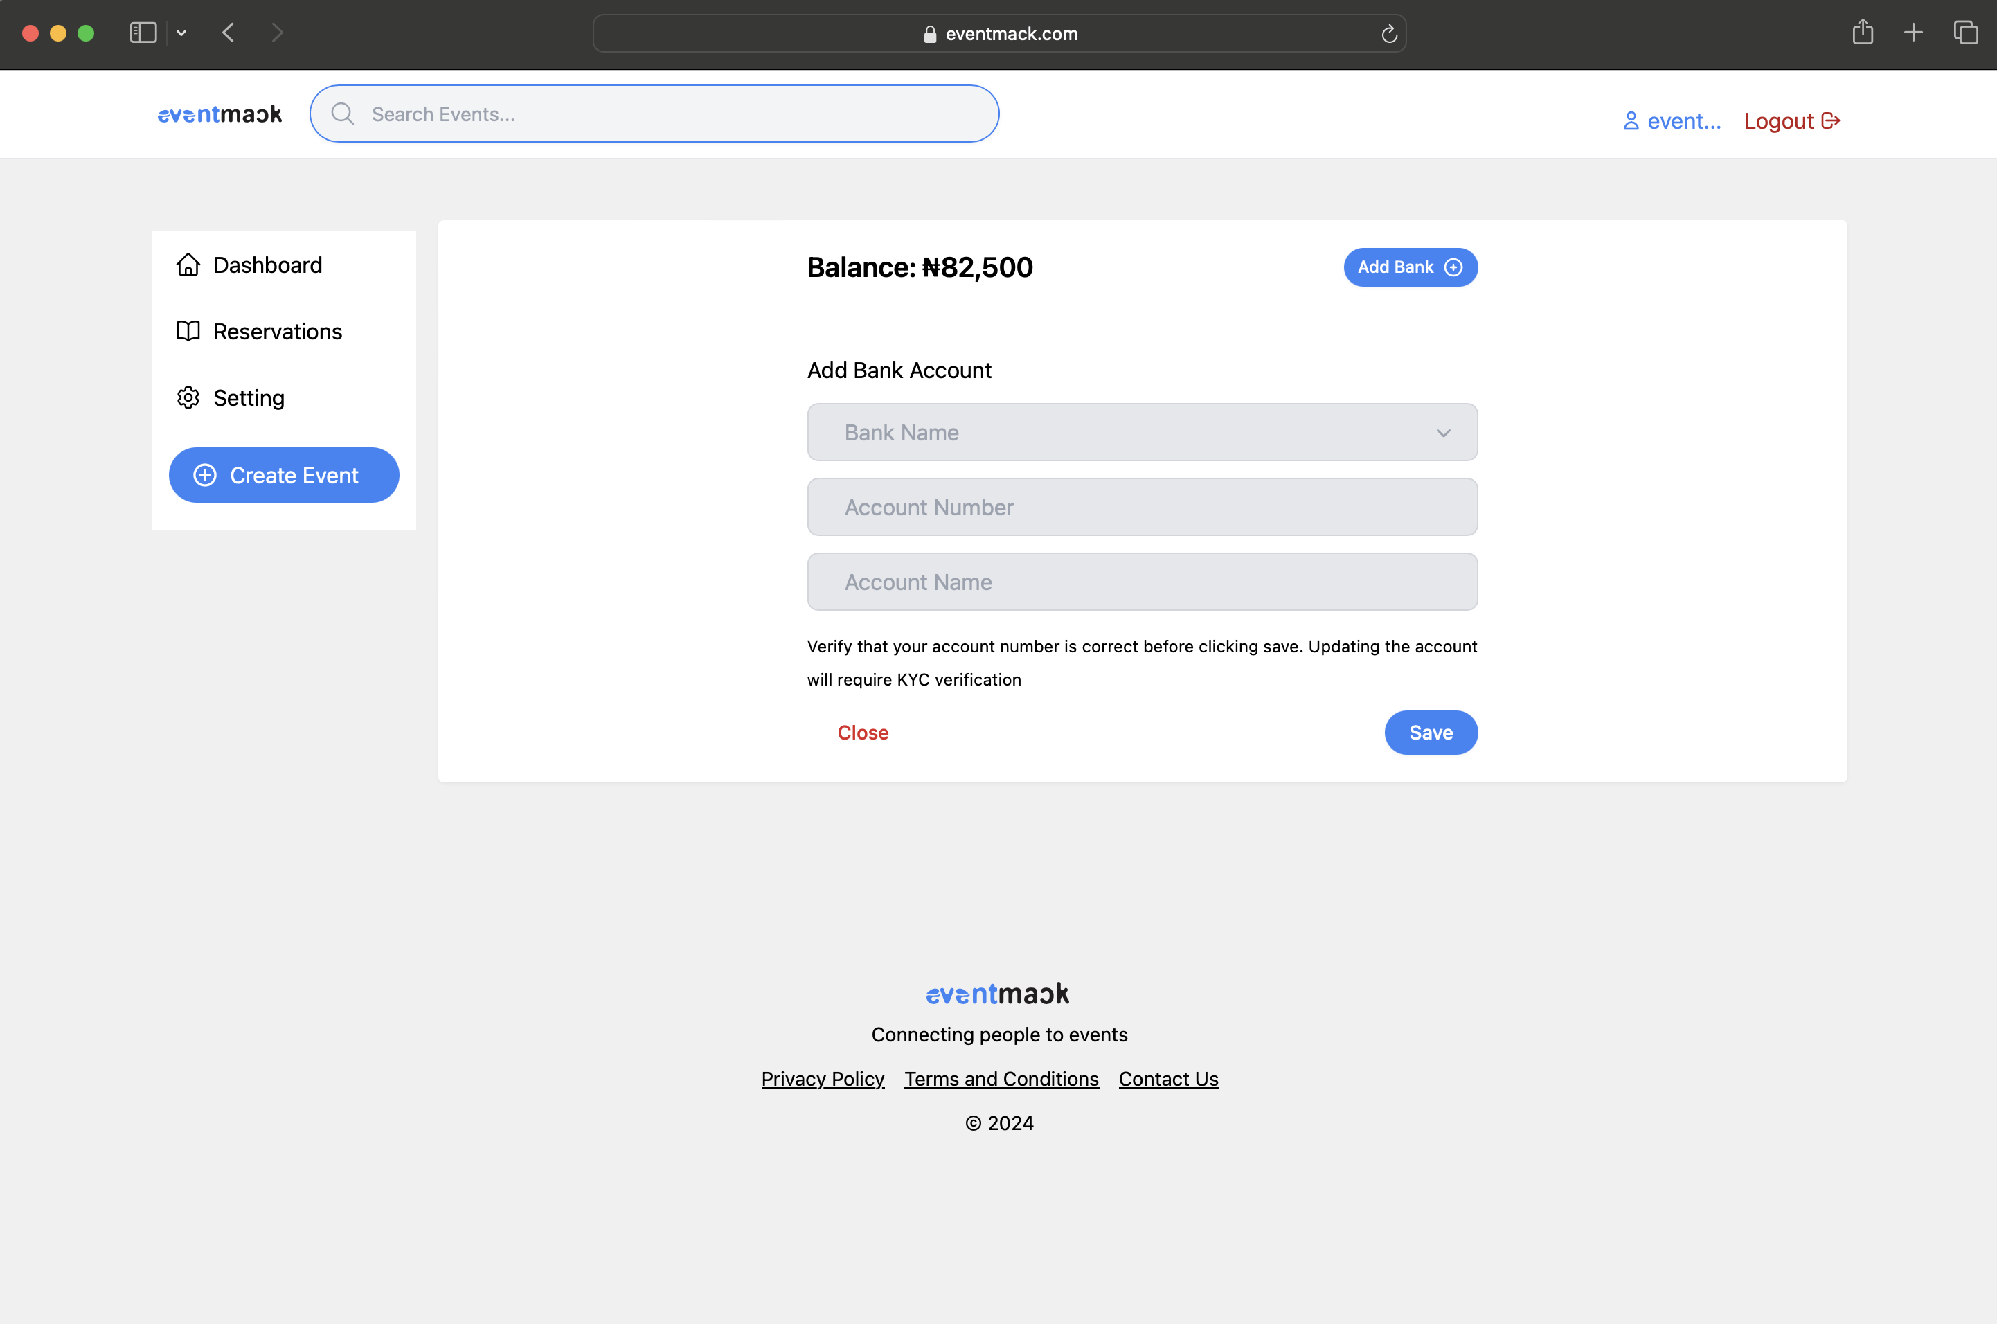Click the eventmack.com address bar
1997x1324 pixels.
(x=999, y=34)
